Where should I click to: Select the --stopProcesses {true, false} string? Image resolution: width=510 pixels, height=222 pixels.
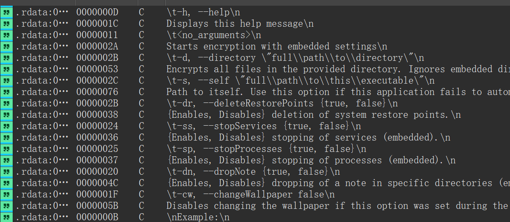pyautogui.click(x=266, y=149)
